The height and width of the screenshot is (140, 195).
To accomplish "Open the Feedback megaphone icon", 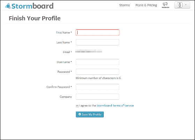I will pyautogui.click(x=165, y=5).
